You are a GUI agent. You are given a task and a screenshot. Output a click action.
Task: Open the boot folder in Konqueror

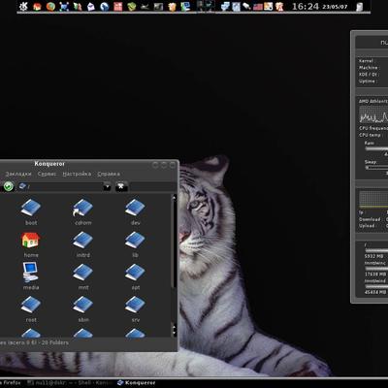pos(31,212)
